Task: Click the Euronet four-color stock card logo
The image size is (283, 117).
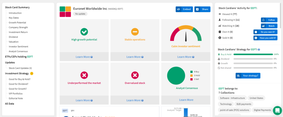Action: (65, 12)
